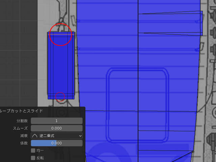Click the 逆二乗式 falloff curve icon
Screen dimensions: 216x162
click(x=35, y=136)
